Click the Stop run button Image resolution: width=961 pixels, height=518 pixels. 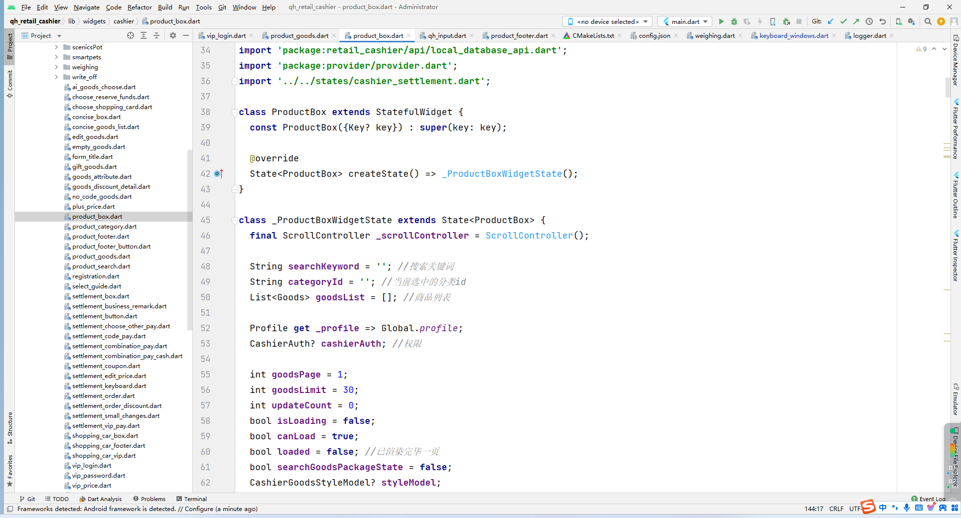click(x=799, y=21)
